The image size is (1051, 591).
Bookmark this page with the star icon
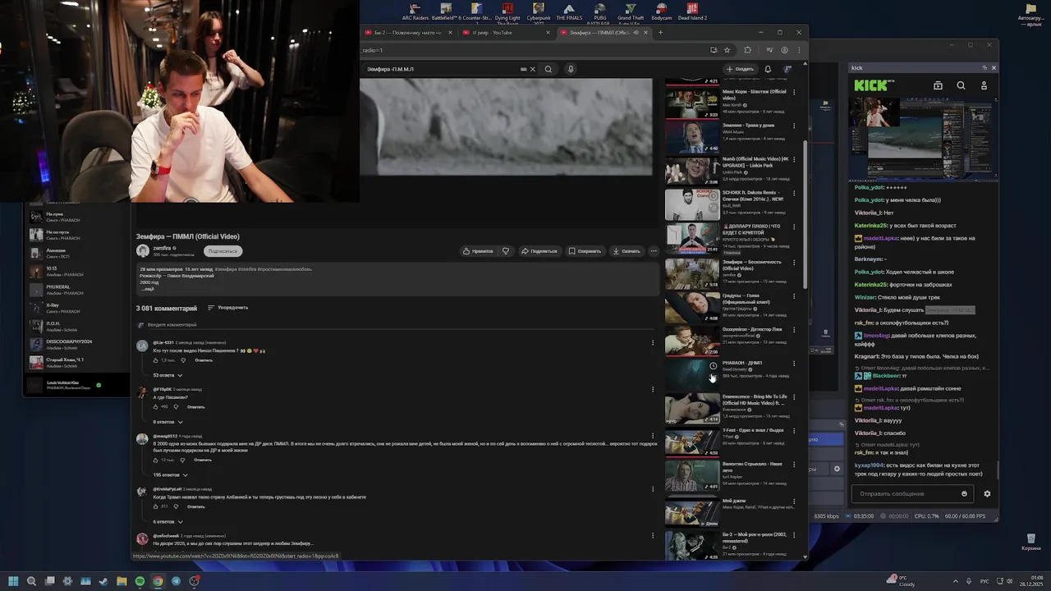[x=727, y=50]
